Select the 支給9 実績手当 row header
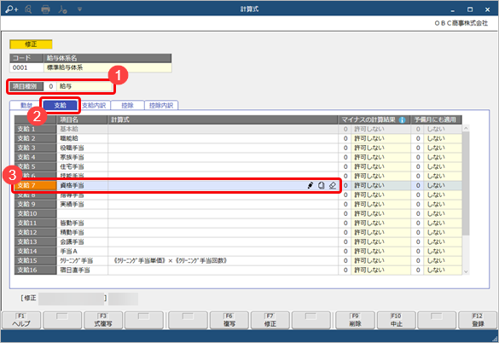The height and width of the screenshot is (343, 499). (35, 204)
